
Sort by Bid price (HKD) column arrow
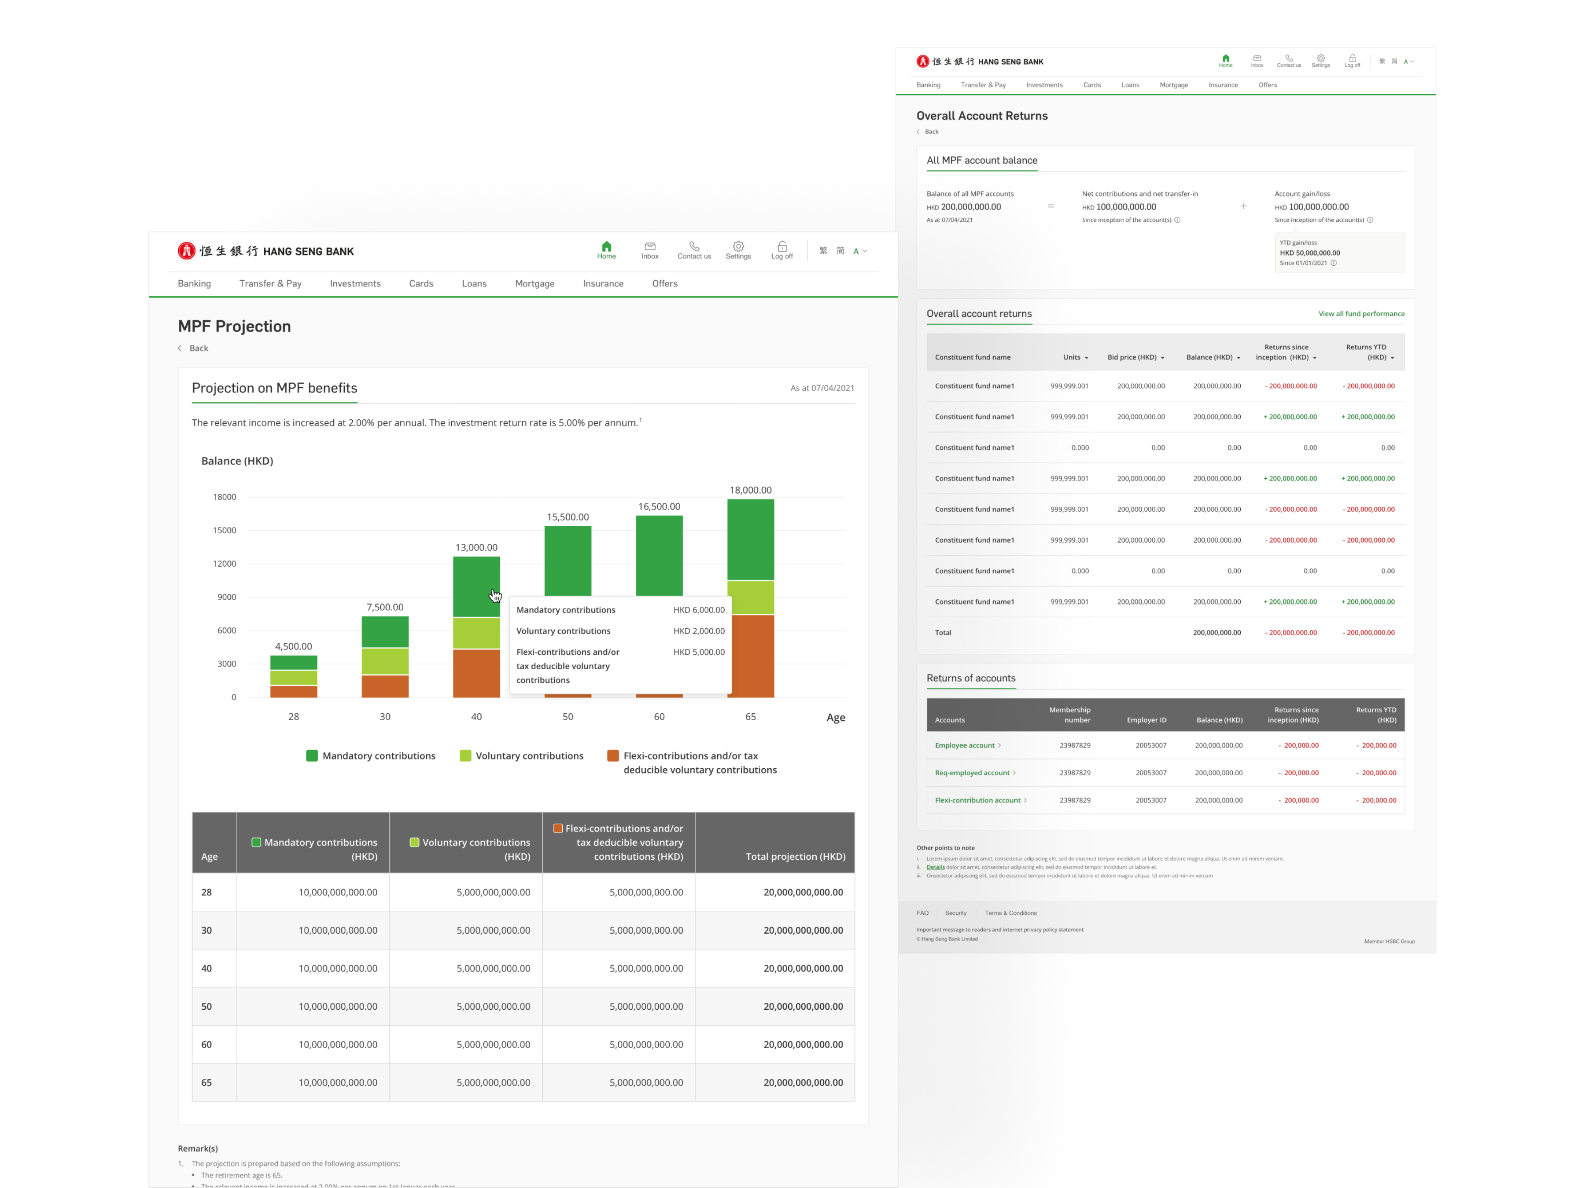(x=1162, y=358)
